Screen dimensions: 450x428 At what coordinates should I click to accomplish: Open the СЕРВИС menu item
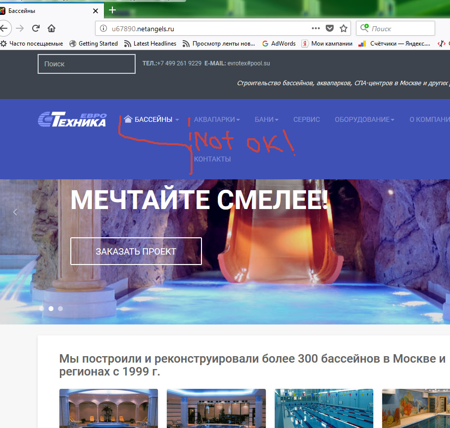[306, 119]
